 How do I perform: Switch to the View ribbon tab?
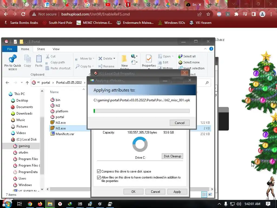pyautogui.click(x=56, y=49)
